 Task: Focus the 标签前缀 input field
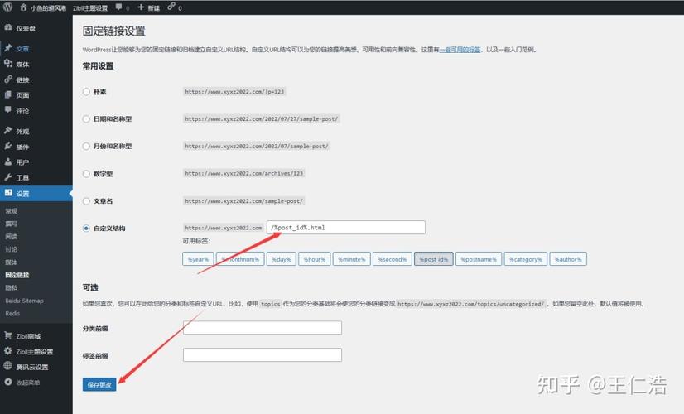click(263, 354)
